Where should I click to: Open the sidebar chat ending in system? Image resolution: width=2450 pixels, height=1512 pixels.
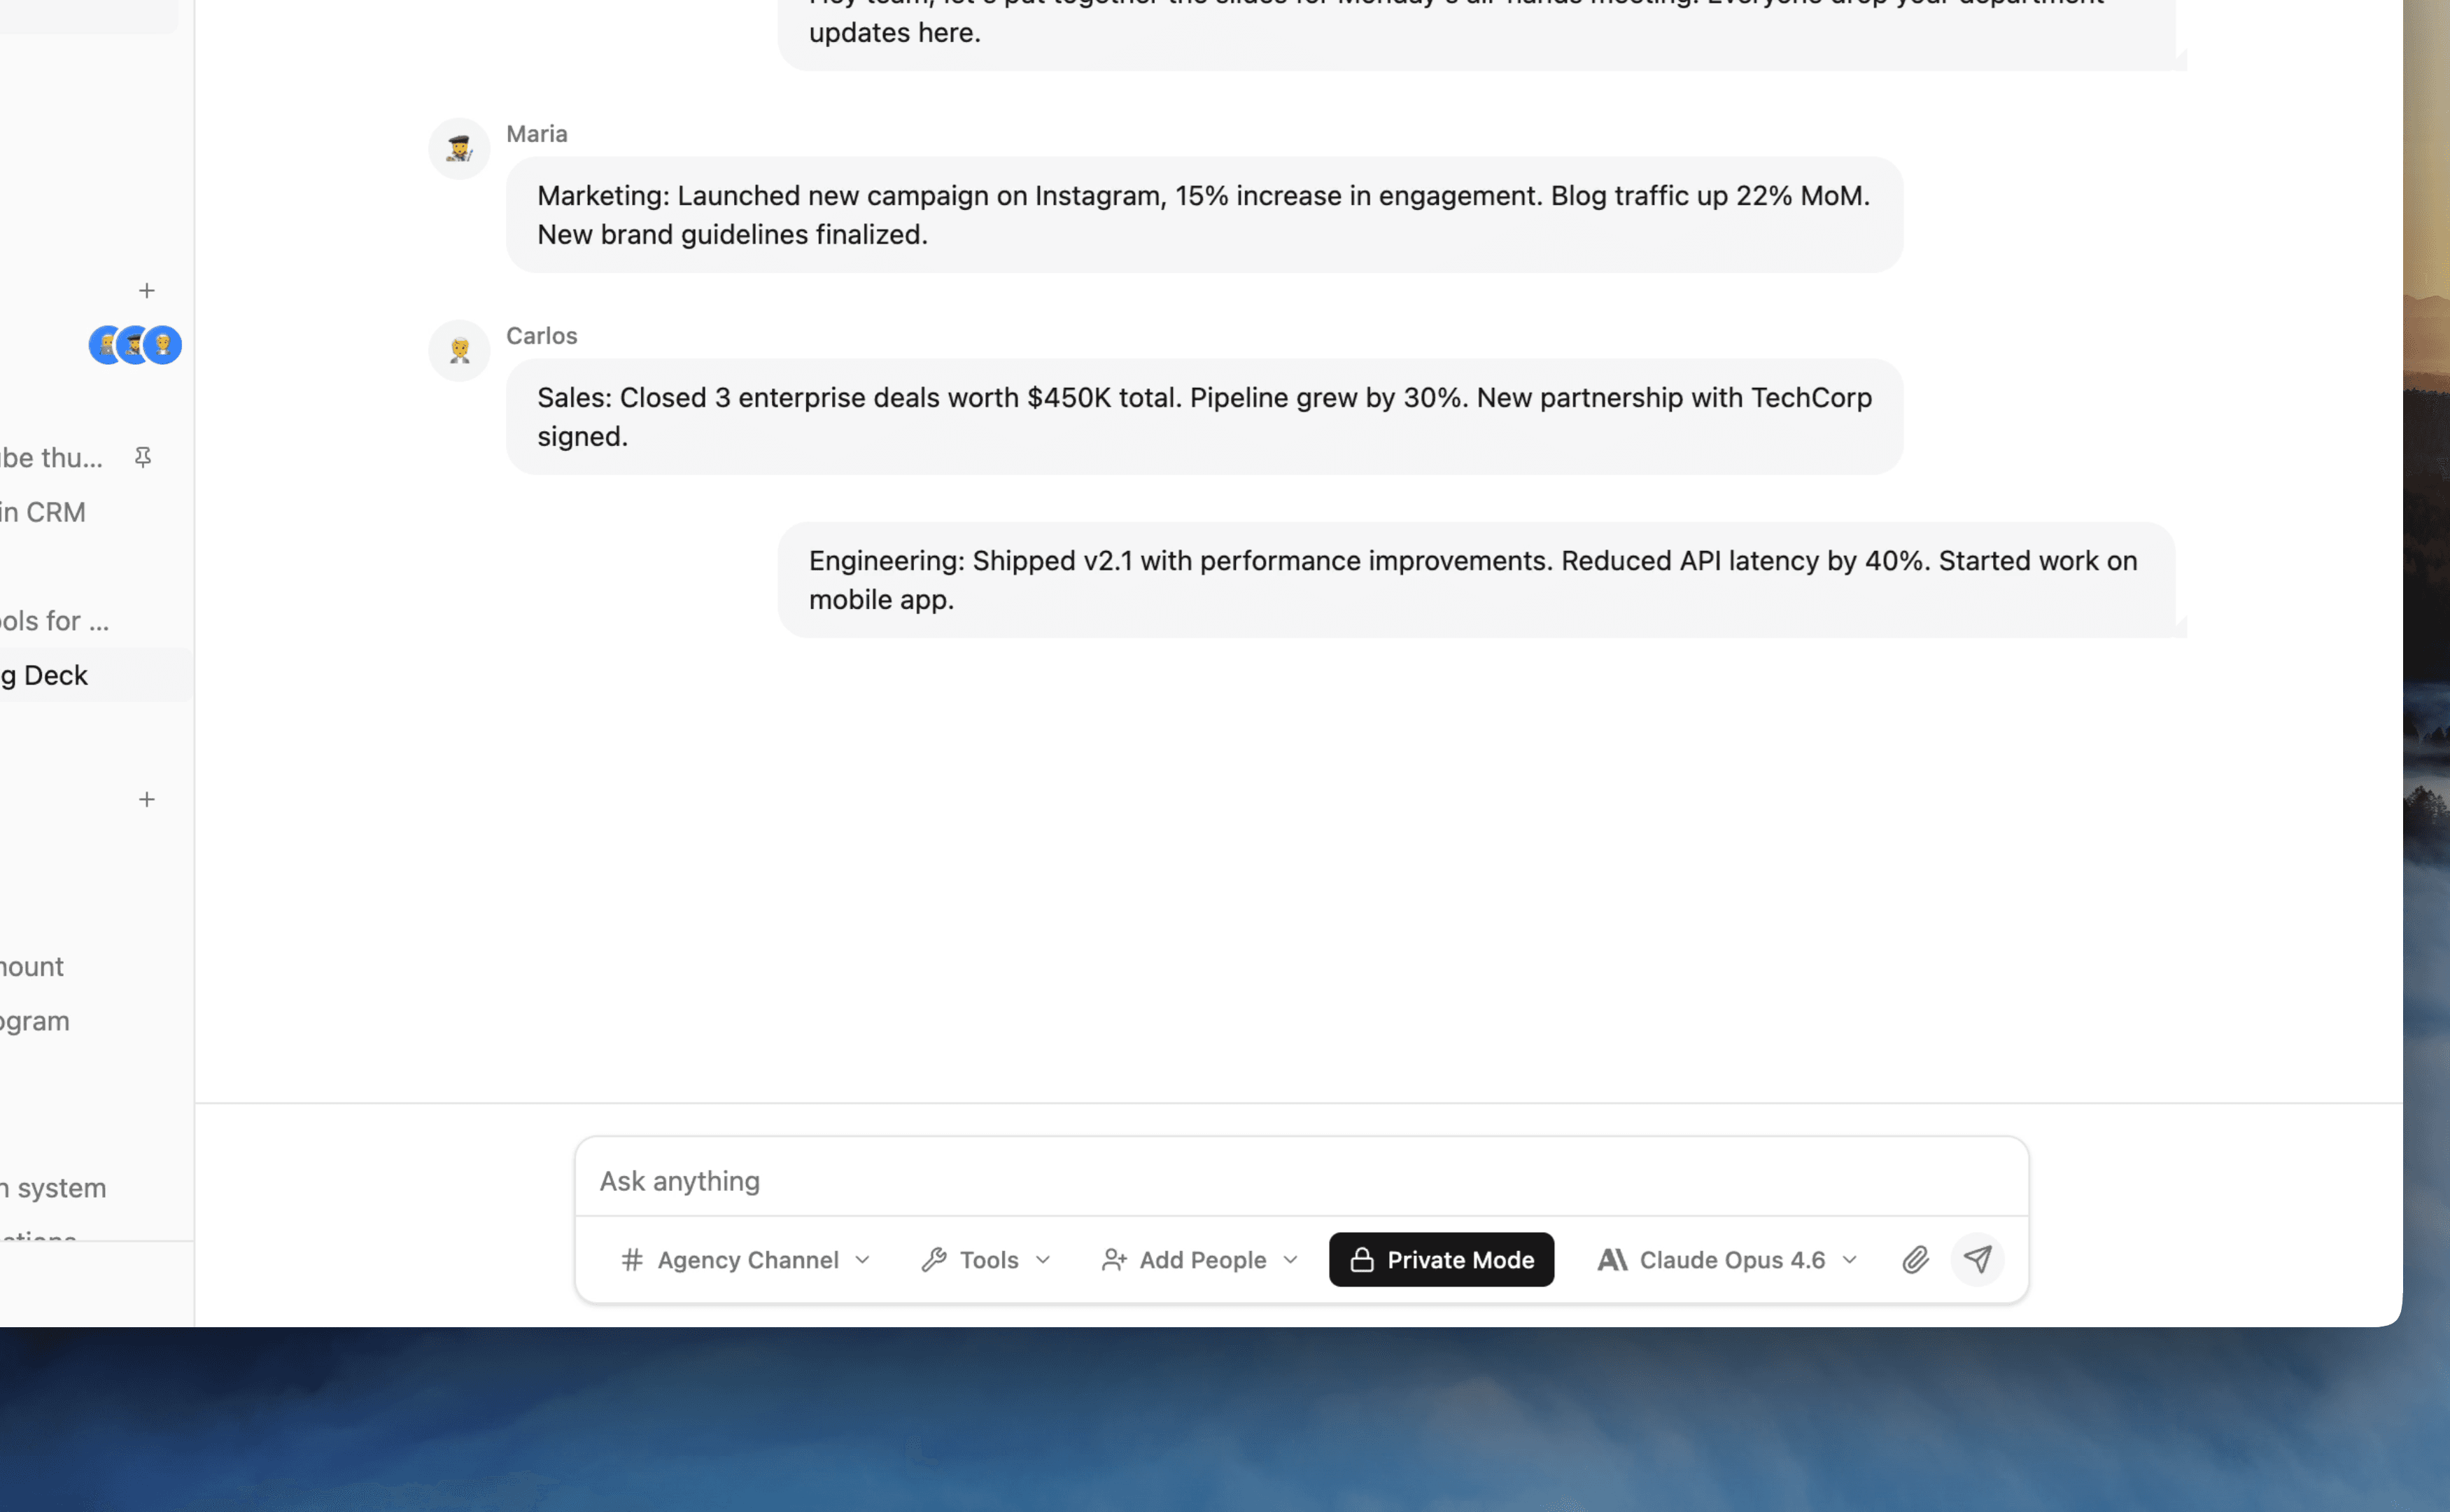click(x=55, y=1188)
